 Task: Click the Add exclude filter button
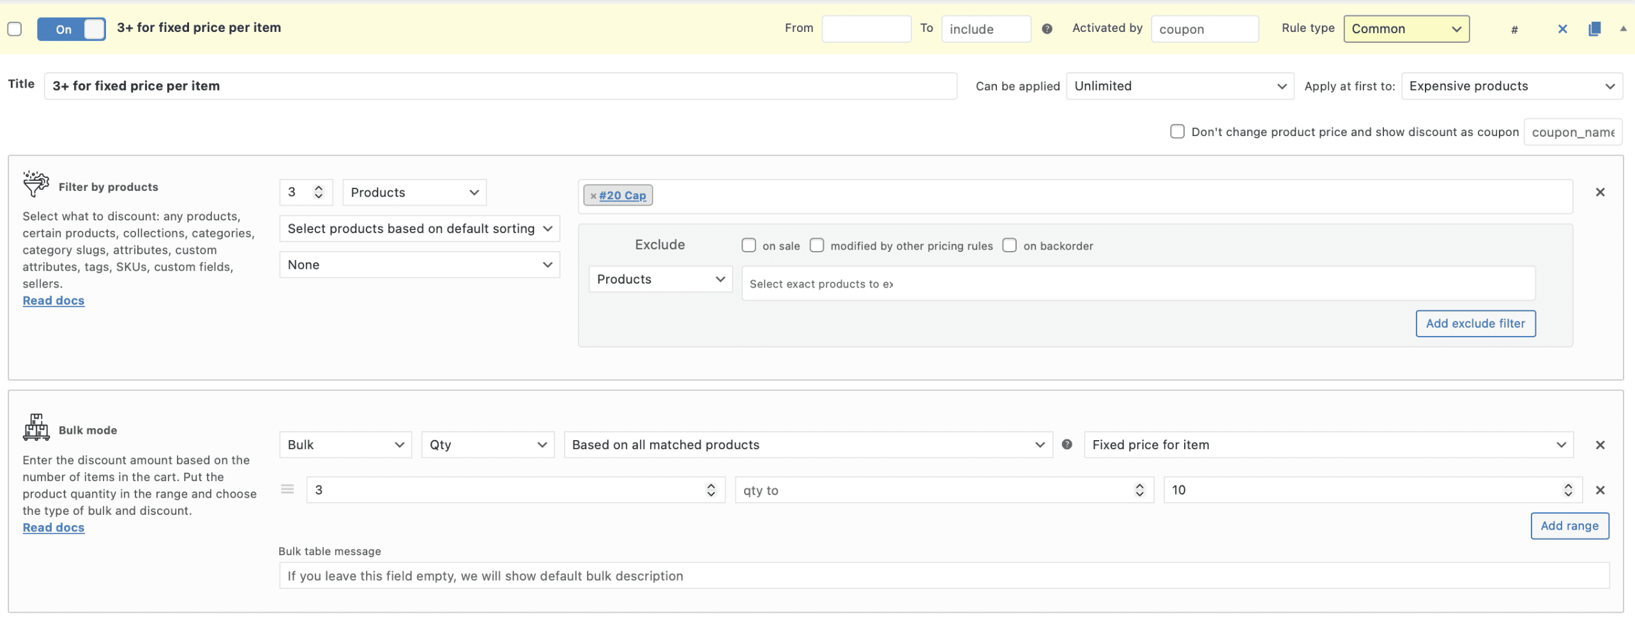click(1475, 323)
